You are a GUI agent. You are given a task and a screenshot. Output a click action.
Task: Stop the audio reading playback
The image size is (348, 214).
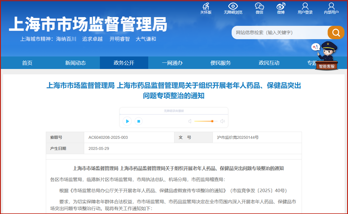coord(139,121)
